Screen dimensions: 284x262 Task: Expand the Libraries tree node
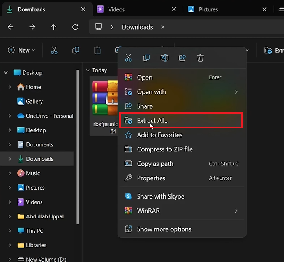pos(10,245)
